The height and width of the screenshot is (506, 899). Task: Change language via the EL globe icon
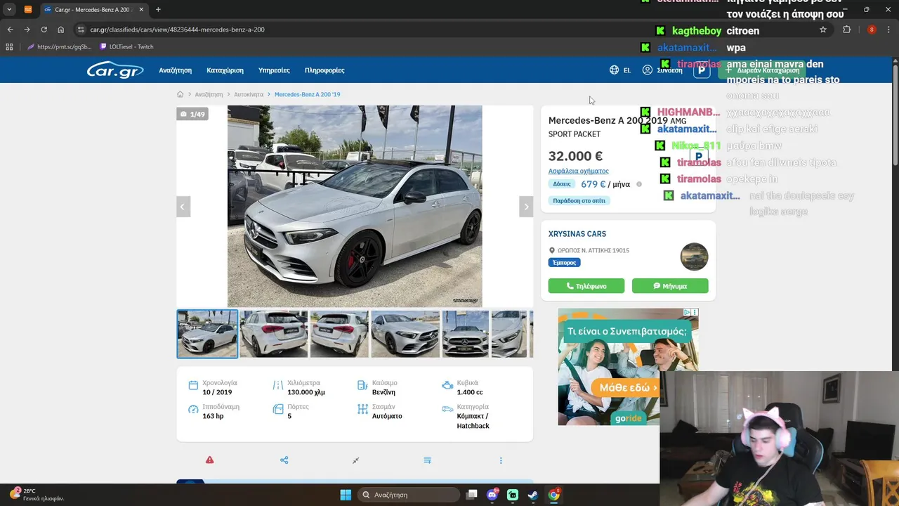pos(620,70)
